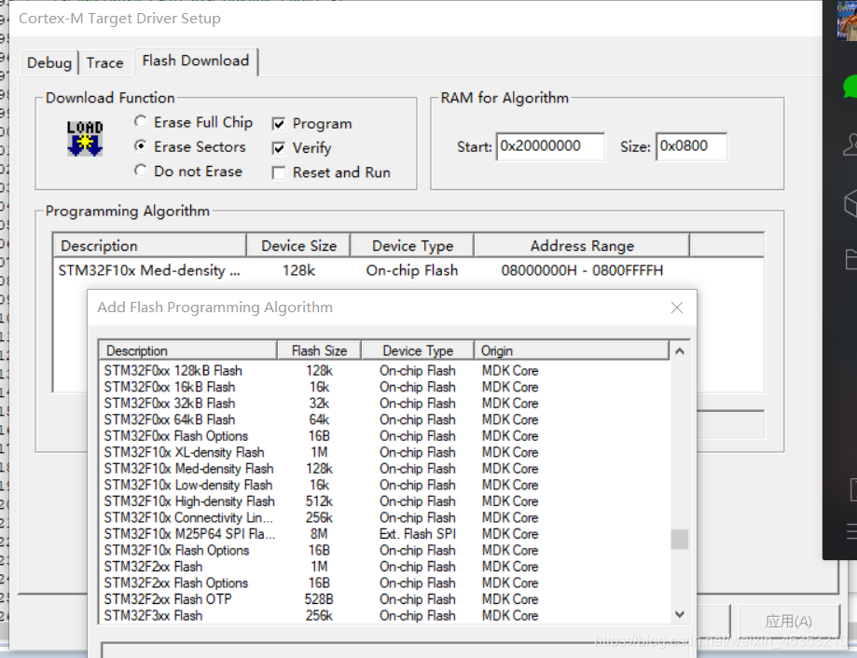Click the WeChat cube favorites icon
Viewport: 857px width, 658px height.
click(850, 202)
